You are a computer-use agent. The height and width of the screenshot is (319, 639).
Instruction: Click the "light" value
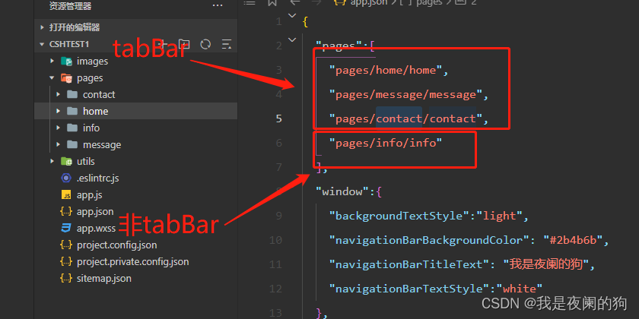coord(500,216)
